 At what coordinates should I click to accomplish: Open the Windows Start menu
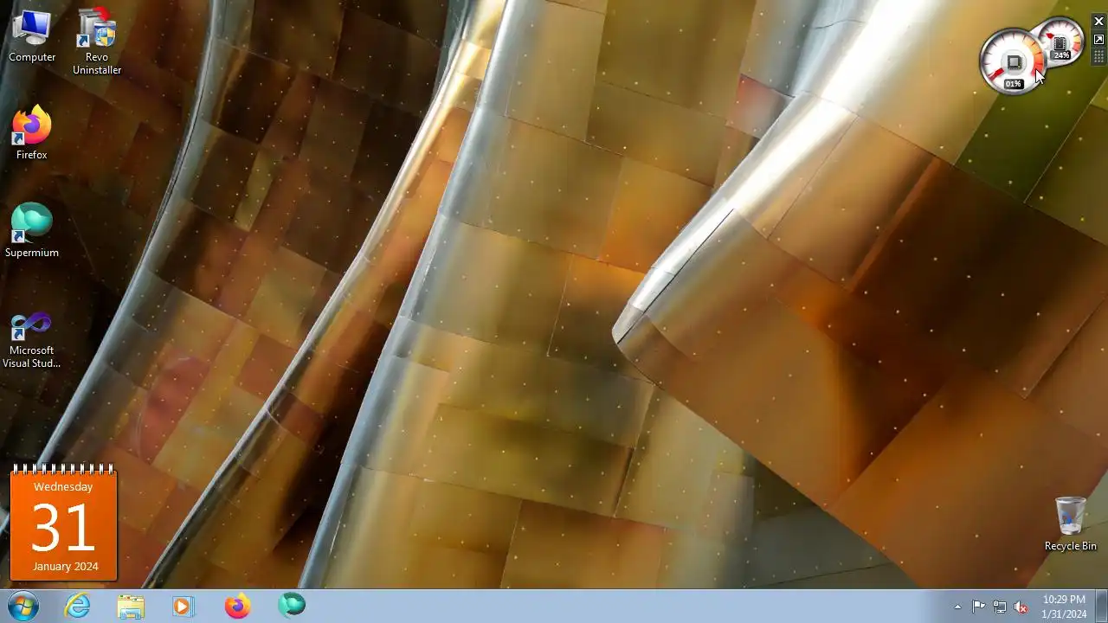click(23, 607)
